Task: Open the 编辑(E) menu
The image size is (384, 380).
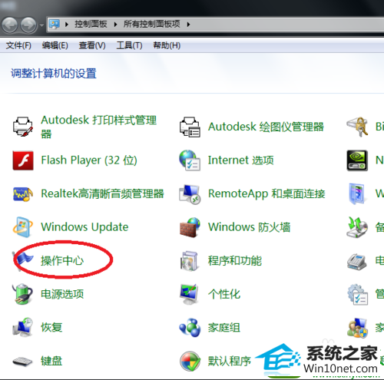Action: [x=55, y=45]
